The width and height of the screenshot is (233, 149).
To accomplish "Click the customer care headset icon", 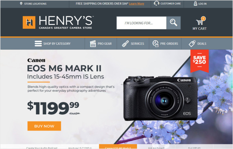I will pos(156,3).
